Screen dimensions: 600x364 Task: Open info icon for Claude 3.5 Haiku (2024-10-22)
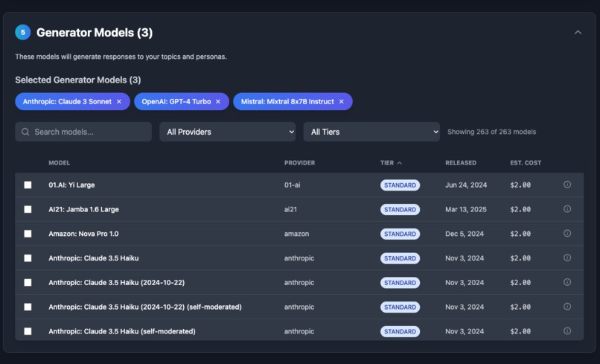(x=567, y=282)
